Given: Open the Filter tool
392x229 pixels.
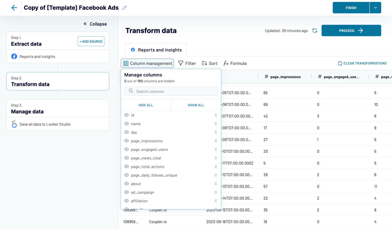Looking at the screenshot, I should coord(187,63).
